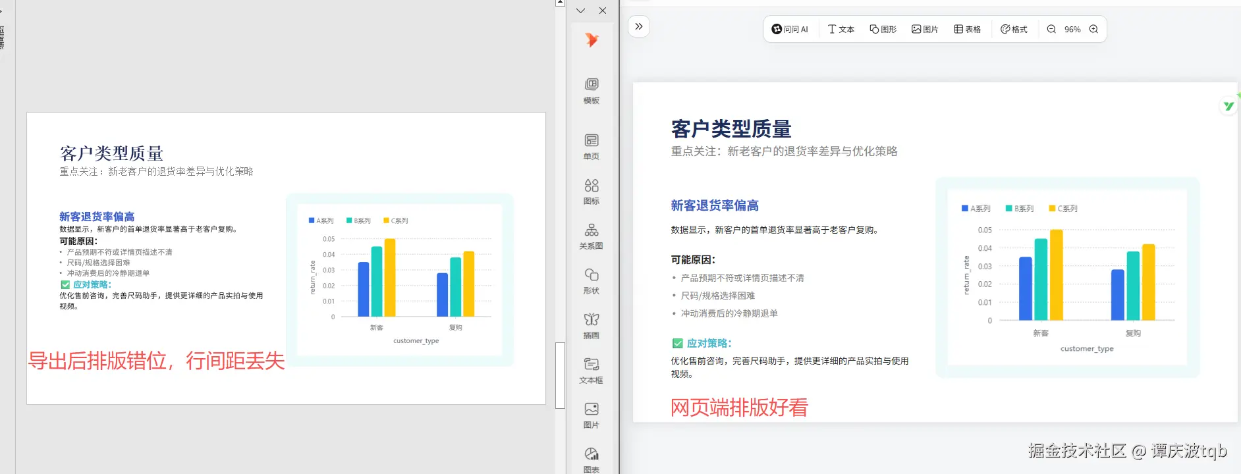Select the 形状 shapes tool

point(592,281)
